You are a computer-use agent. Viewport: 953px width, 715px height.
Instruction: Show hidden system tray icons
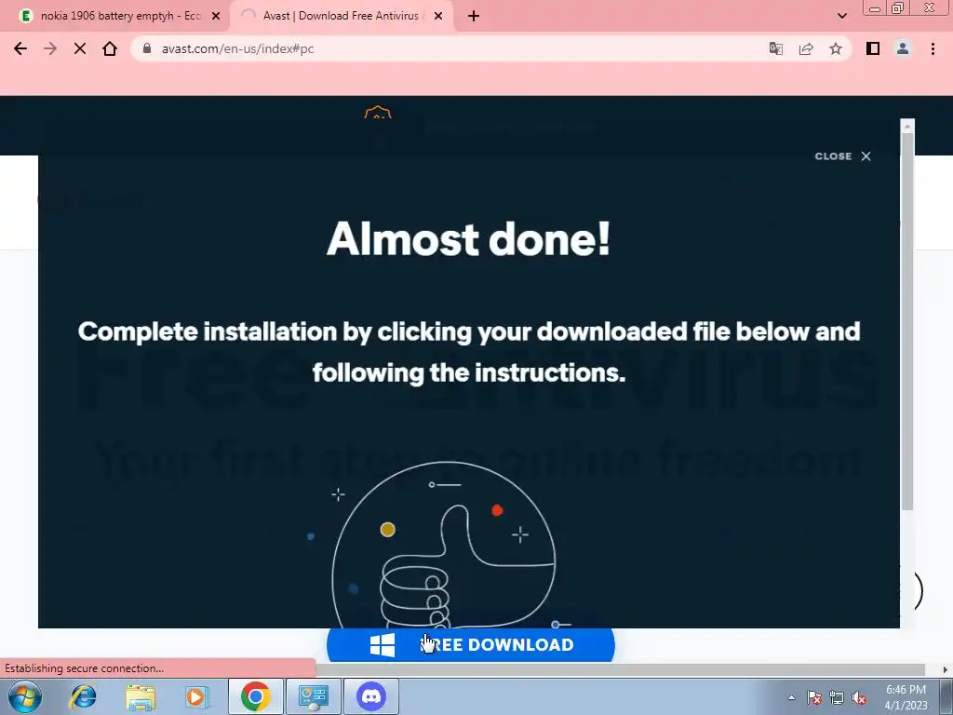[x=791, y=697]
